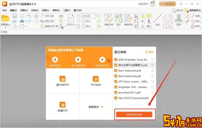Open recent file New DOCX Document.pdf
Viewport: 202px width, 128px height.
[131, 98]
